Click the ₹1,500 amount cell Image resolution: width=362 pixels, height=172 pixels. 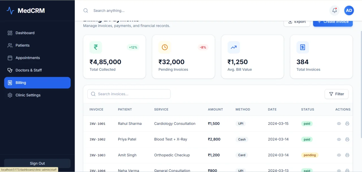[214, 123]
